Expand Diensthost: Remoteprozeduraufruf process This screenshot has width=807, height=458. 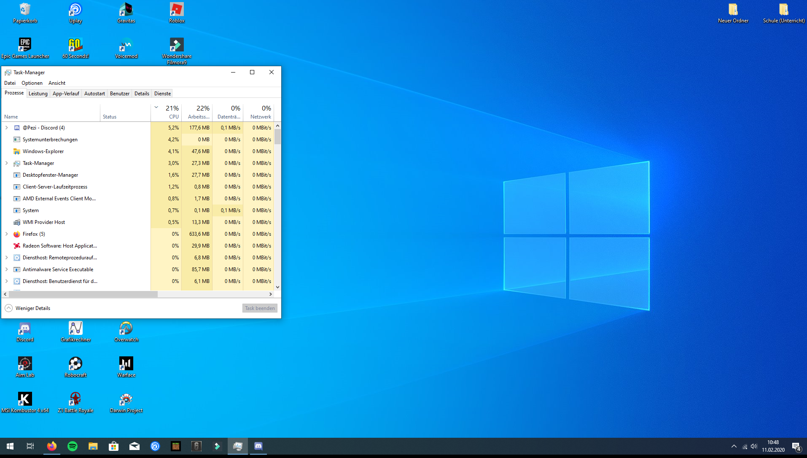click(7, 258)
